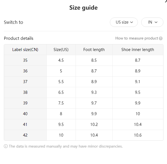Viewport: 167px width, 164px height.
Task: Click the info icon beside measurement disclaimer
Action: click(6, 146)
